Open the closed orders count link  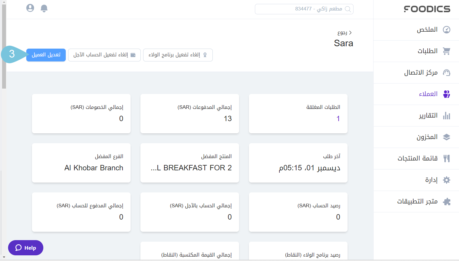(338, 119)
